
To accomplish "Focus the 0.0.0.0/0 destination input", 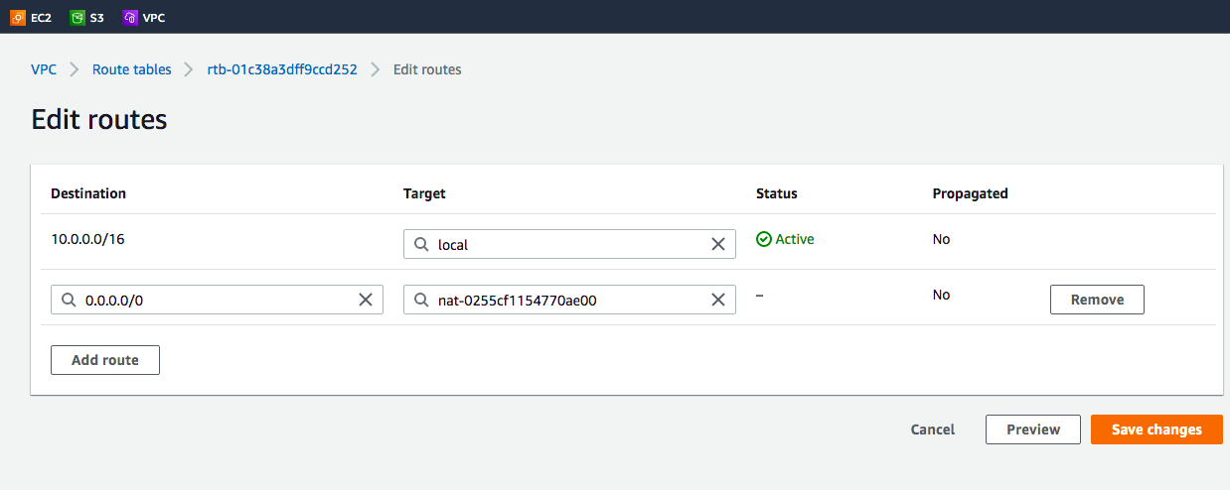I will pos(214,300).
